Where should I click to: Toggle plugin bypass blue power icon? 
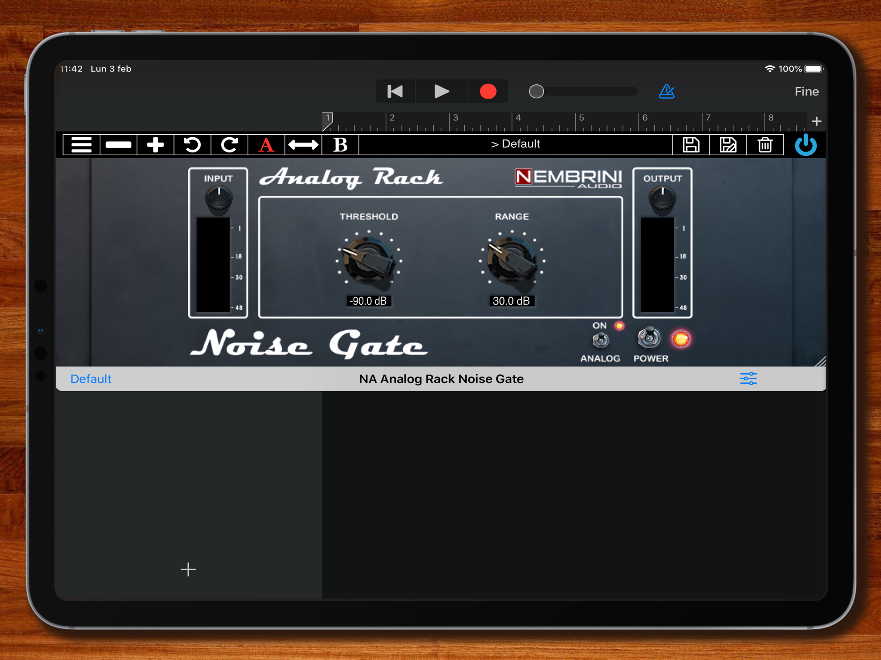805,144
